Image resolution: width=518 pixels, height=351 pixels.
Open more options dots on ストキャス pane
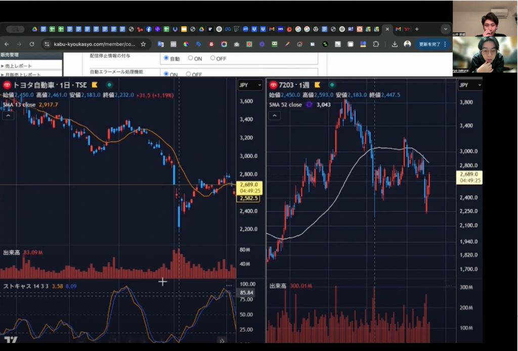[229, 286]
